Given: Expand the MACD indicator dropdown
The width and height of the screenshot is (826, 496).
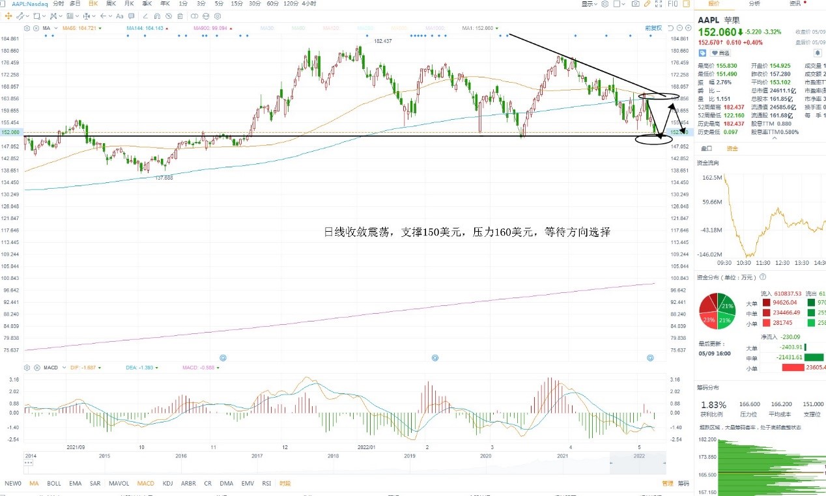Looking at the screenshot, I should pos(64,368).
